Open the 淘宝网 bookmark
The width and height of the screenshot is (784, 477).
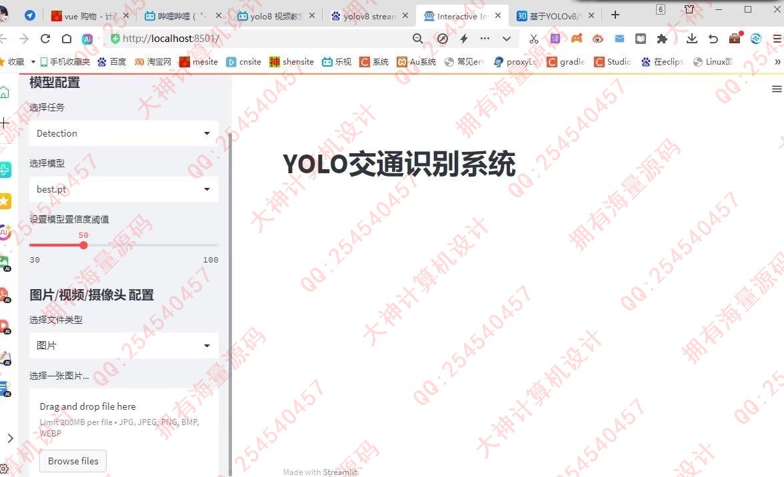click(153, 62)
